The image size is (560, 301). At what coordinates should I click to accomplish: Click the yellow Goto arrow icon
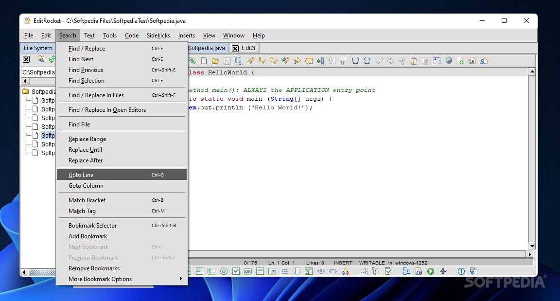(x=297, y=61)
